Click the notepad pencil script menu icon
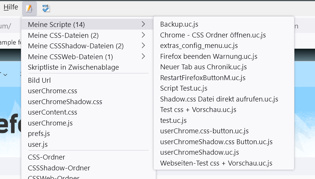This screenshot has width=315, height=179. pos(29,8)
